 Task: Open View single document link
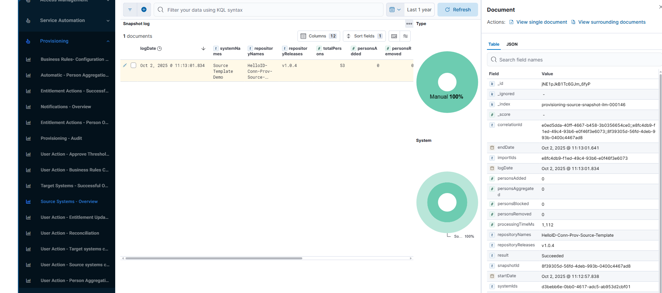[538, 22]
